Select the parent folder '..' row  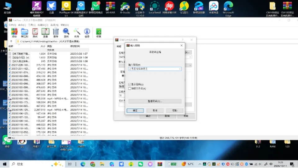tap(48, 50)
